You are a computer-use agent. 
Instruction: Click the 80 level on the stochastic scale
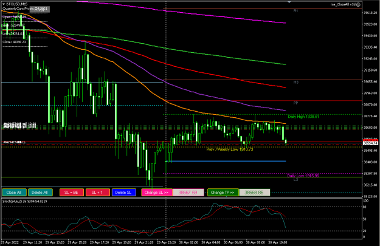(364, 207)
